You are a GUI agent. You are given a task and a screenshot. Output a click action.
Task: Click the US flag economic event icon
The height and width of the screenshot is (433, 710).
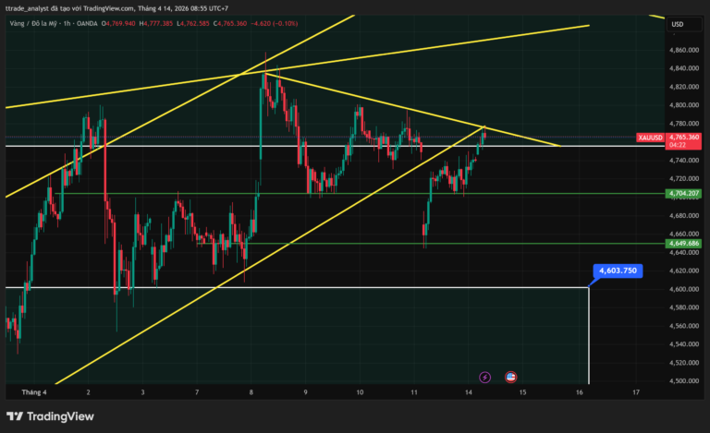(x=510, y=377)
